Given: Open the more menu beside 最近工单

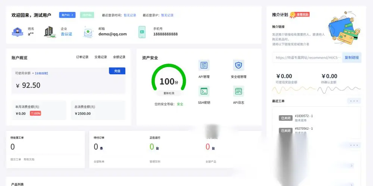Looking at the screenshot, I should (x=354, y=101).
